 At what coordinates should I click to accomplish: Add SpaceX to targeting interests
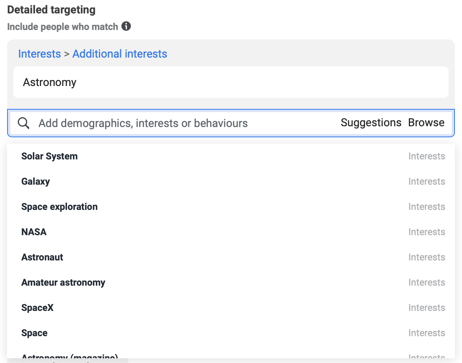[x=37, y=308]
